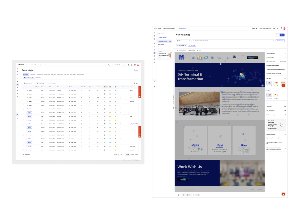Open Last 30 days date dropdown
Image resolution: width=299 pixels, height=224 pixels.
[x=181, y=45]
